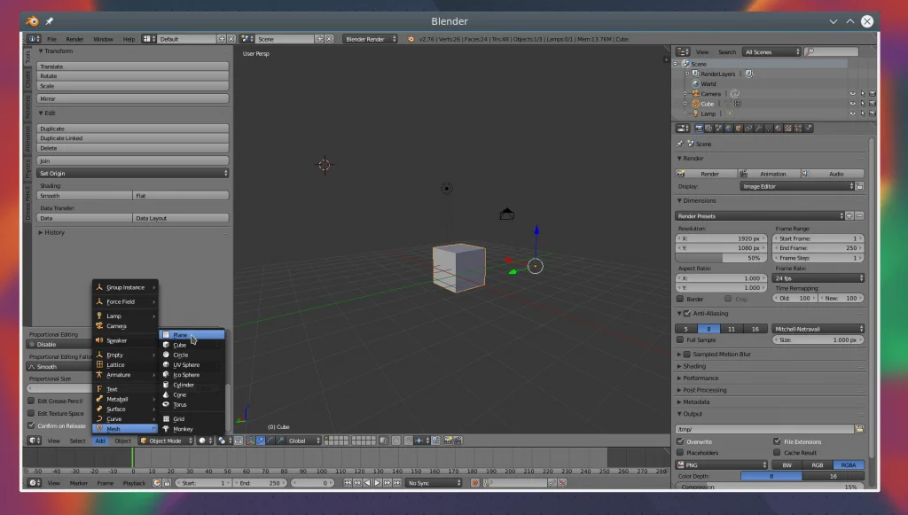The height and width of the screenshot is (515, 908).
Task: Open the Window menu in top bar
Action: point(103,39)
